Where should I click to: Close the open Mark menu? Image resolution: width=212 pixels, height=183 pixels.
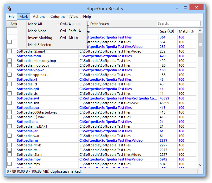tap(23, 17)
